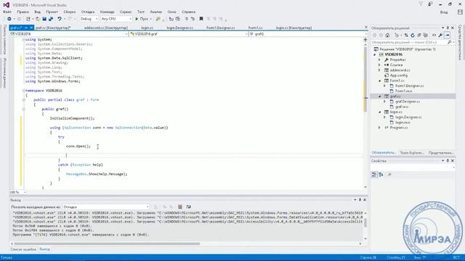Collapse the VSDB2016 project node
Screen dimensions: 465x261
tap(375, 55)
